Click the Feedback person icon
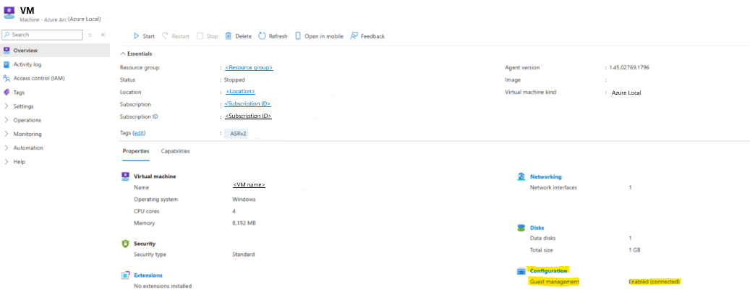Image resolution: width=750 pixels, height=303 pixels. pyautogui.click(x=354, y=36)
